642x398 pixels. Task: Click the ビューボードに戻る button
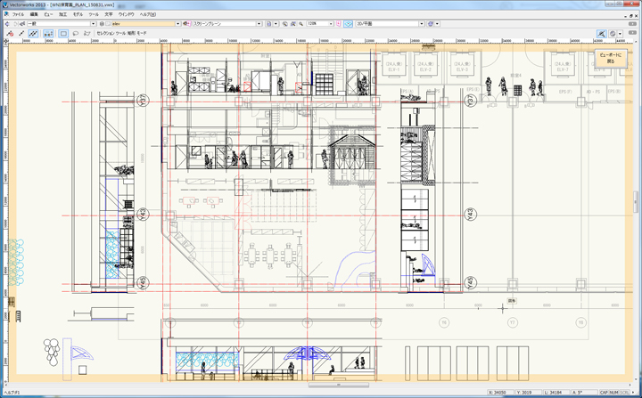tap(611, 59)
